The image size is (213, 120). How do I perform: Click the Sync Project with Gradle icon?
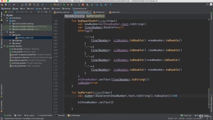click(x=92, y=5)
